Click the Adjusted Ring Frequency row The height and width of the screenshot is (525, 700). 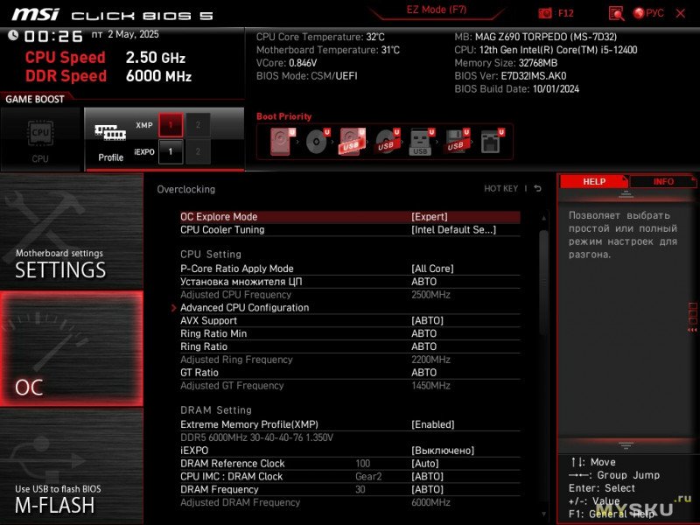350,360
